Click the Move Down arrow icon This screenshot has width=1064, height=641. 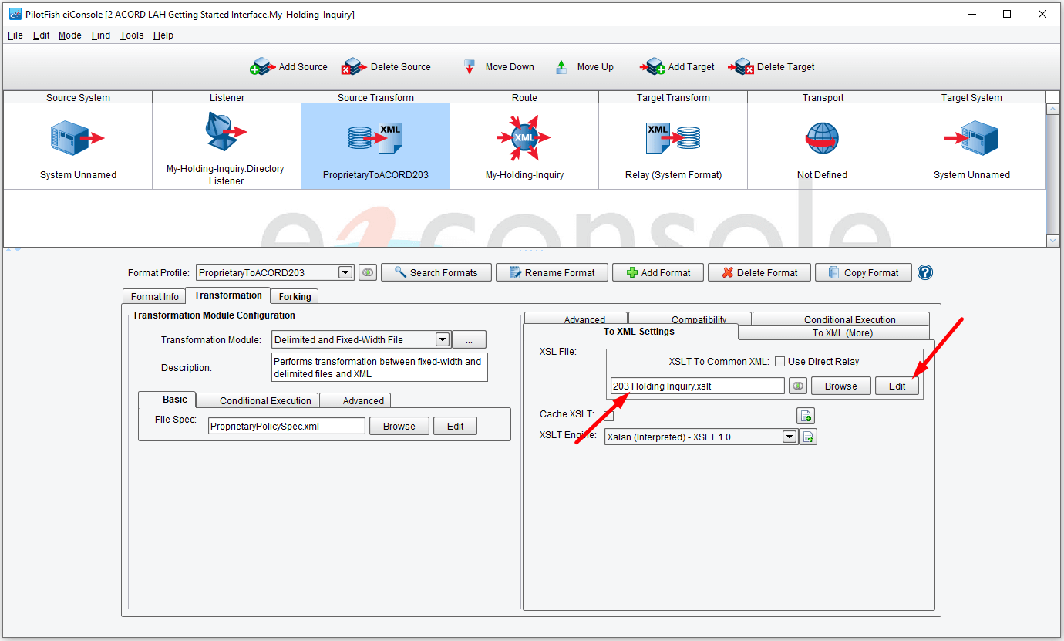(469, 67)
